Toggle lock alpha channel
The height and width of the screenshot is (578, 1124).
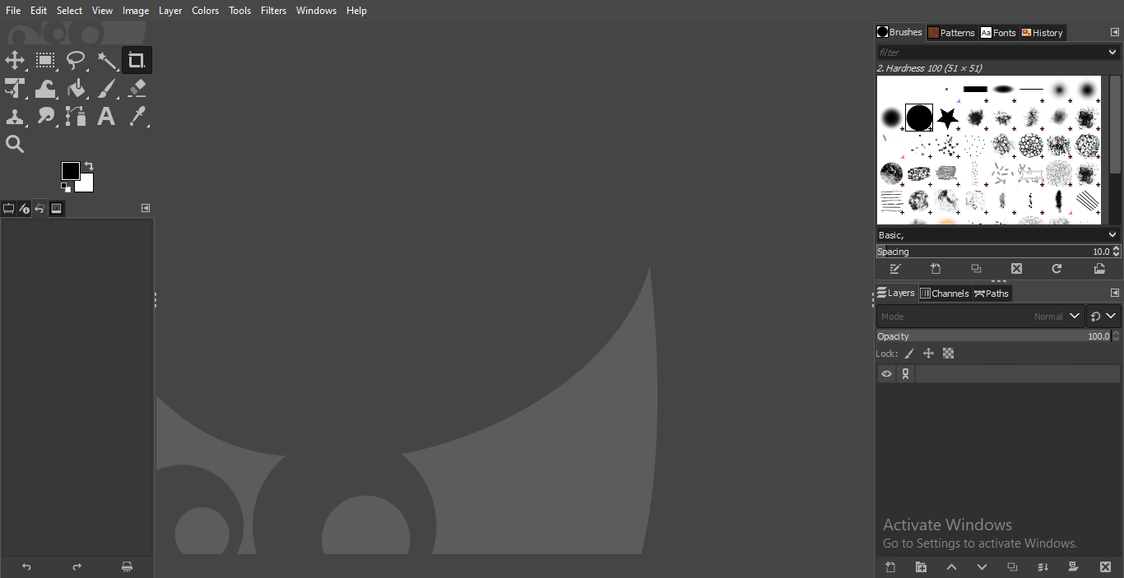[x=948, y=354]
